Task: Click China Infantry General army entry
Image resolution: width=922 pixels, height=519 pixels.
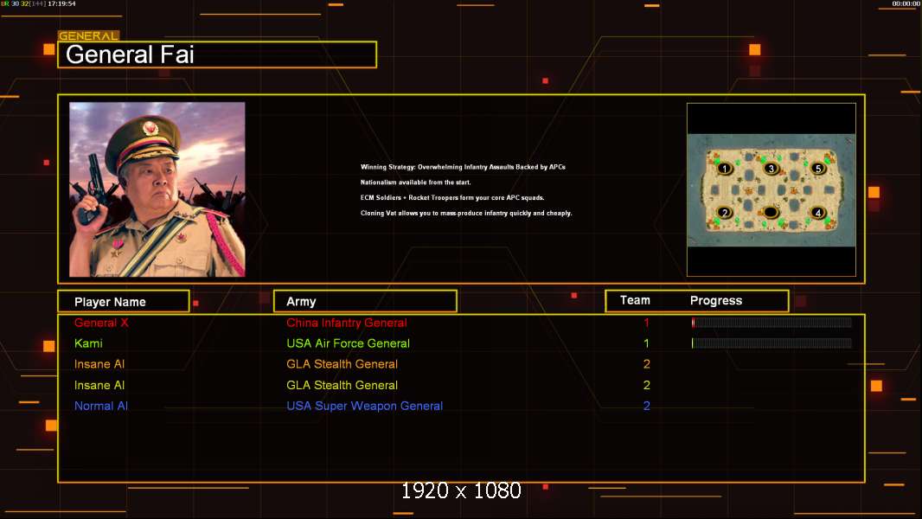Action: [x=346, y=323]
